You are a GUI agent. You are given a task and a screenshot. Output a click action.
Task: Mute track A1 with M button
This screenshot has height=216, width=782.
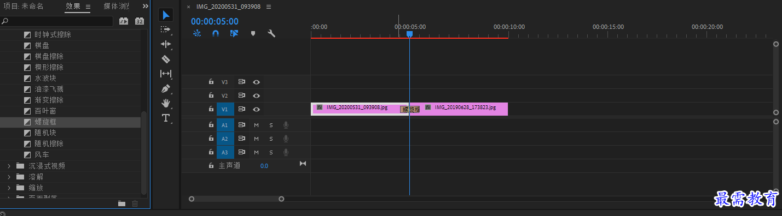[256, 125]
